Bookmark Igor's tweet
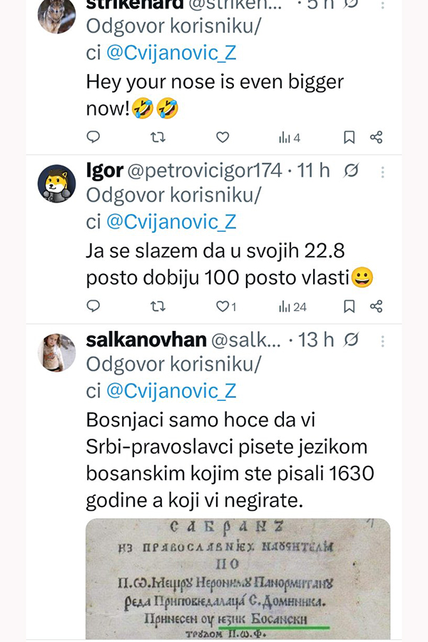The height and width of the screenshot is (642, 428). coord(349,307)
